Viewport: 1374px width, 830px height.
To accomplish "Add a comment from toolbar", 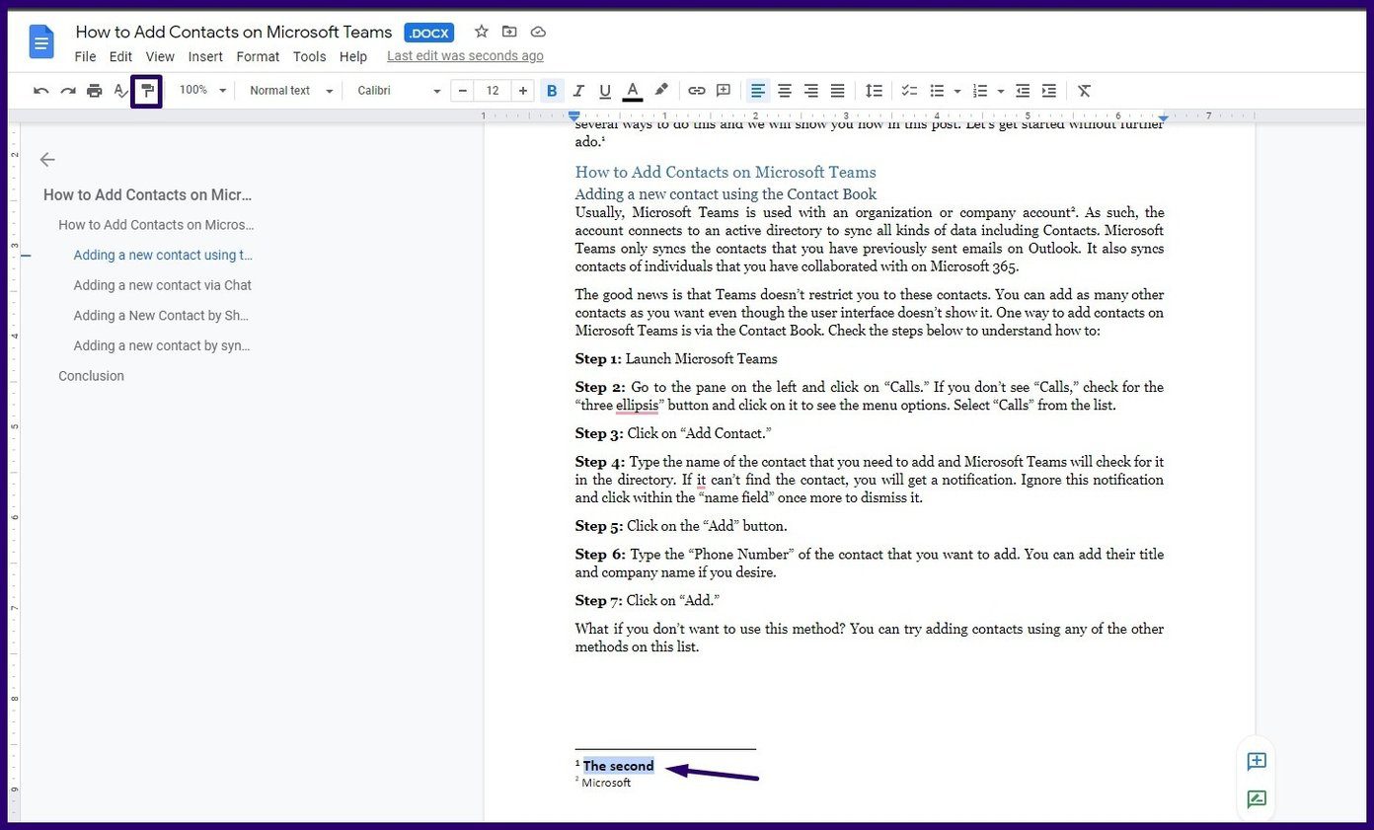I will pyautogui.click(x=724, y=91).
